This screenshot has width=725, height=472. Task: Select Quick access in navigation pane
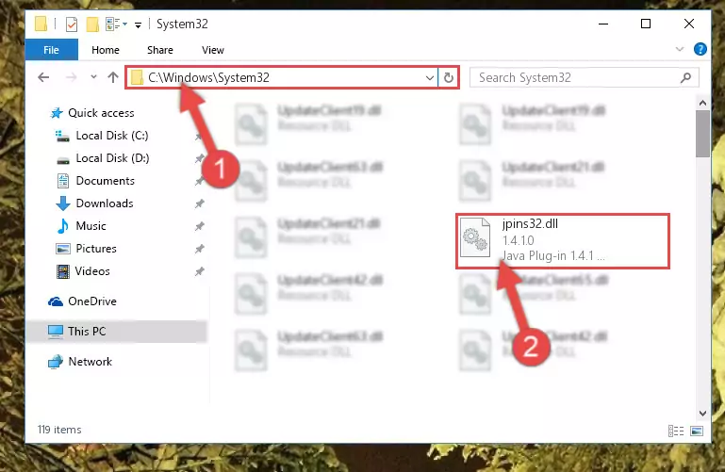click(101, 113)
